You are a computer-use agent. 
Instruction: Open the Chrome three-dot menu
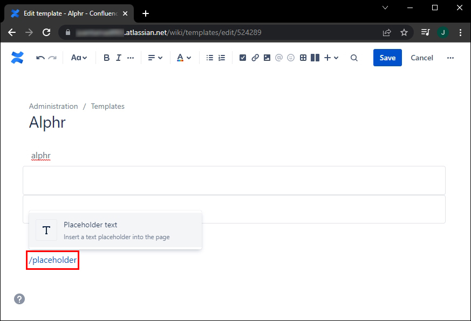(x=460, y=32)
